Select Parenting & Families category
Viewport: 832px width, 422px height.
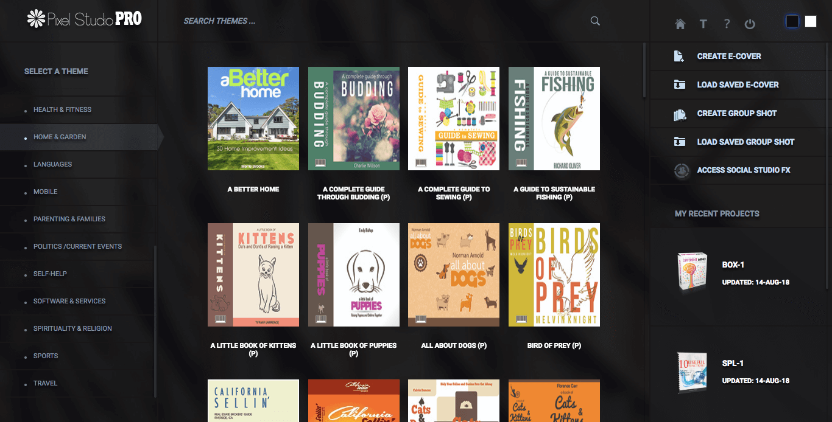[69, 219]
